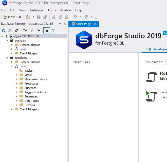Screen dimensions: 167x162
Task: Open the Window menu
Action: point(65,10)
